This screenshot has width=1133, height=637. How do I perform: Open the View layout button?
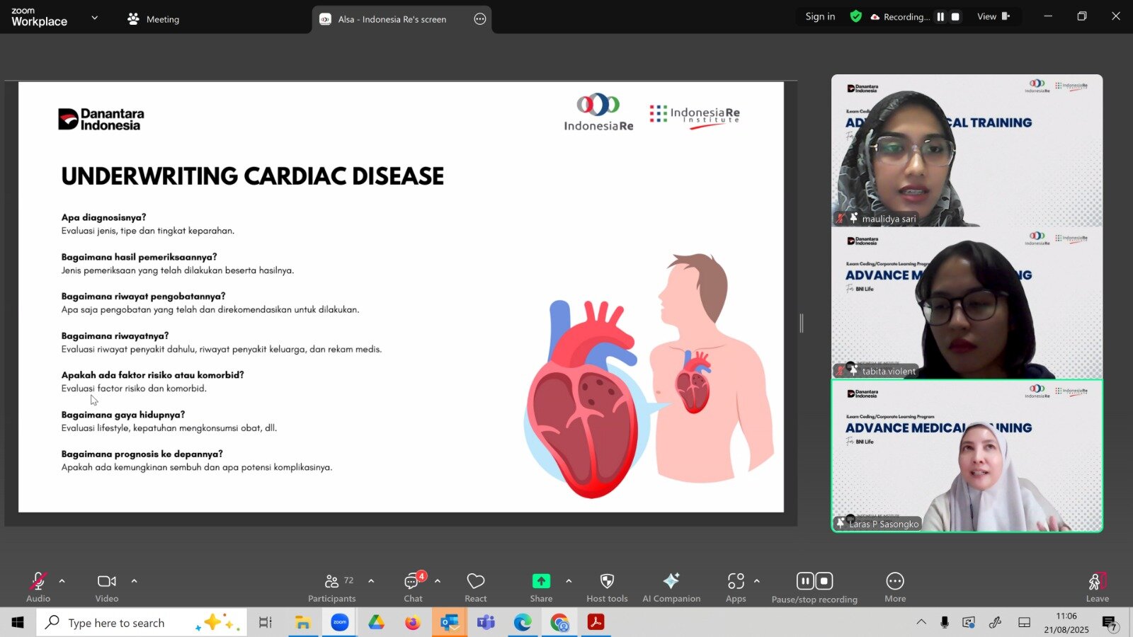993,17
